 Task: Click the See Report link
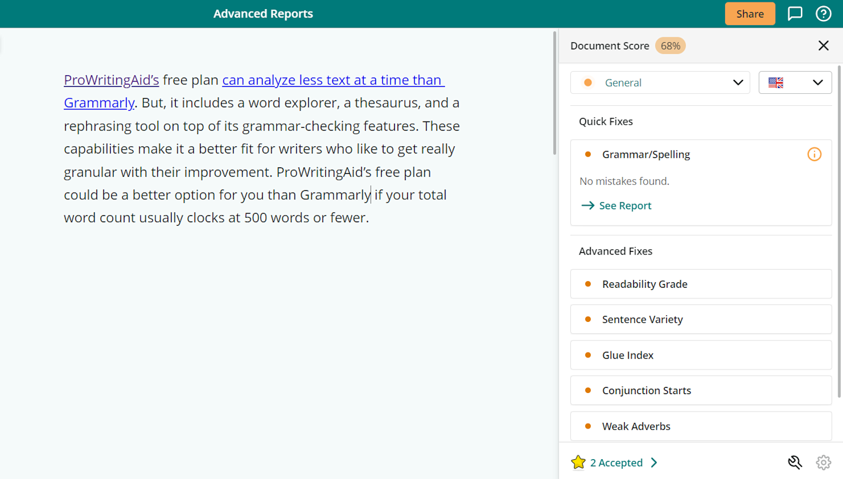[x=617, y=206]
